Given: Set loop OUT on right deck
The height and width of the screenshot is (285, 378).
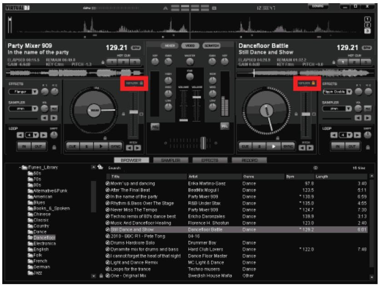Looking at the screenshot, I should point(352,146).
